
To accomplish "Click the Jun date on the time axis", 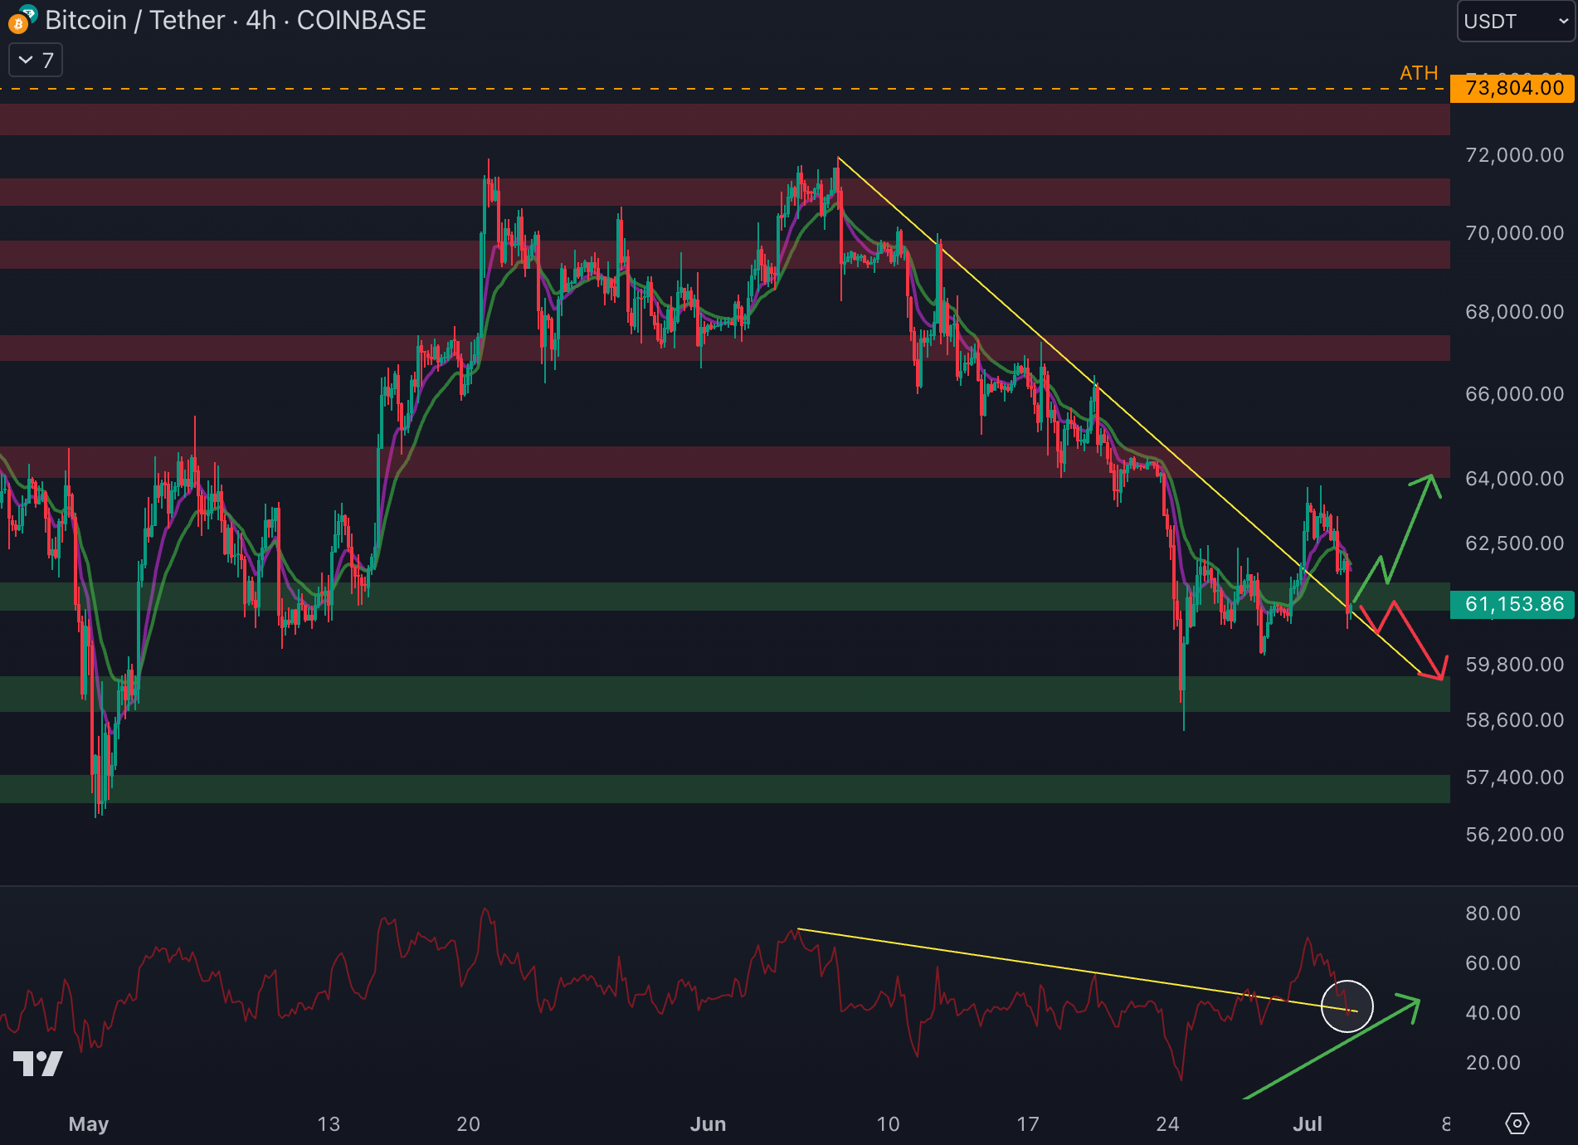I will click(708, 1124).
